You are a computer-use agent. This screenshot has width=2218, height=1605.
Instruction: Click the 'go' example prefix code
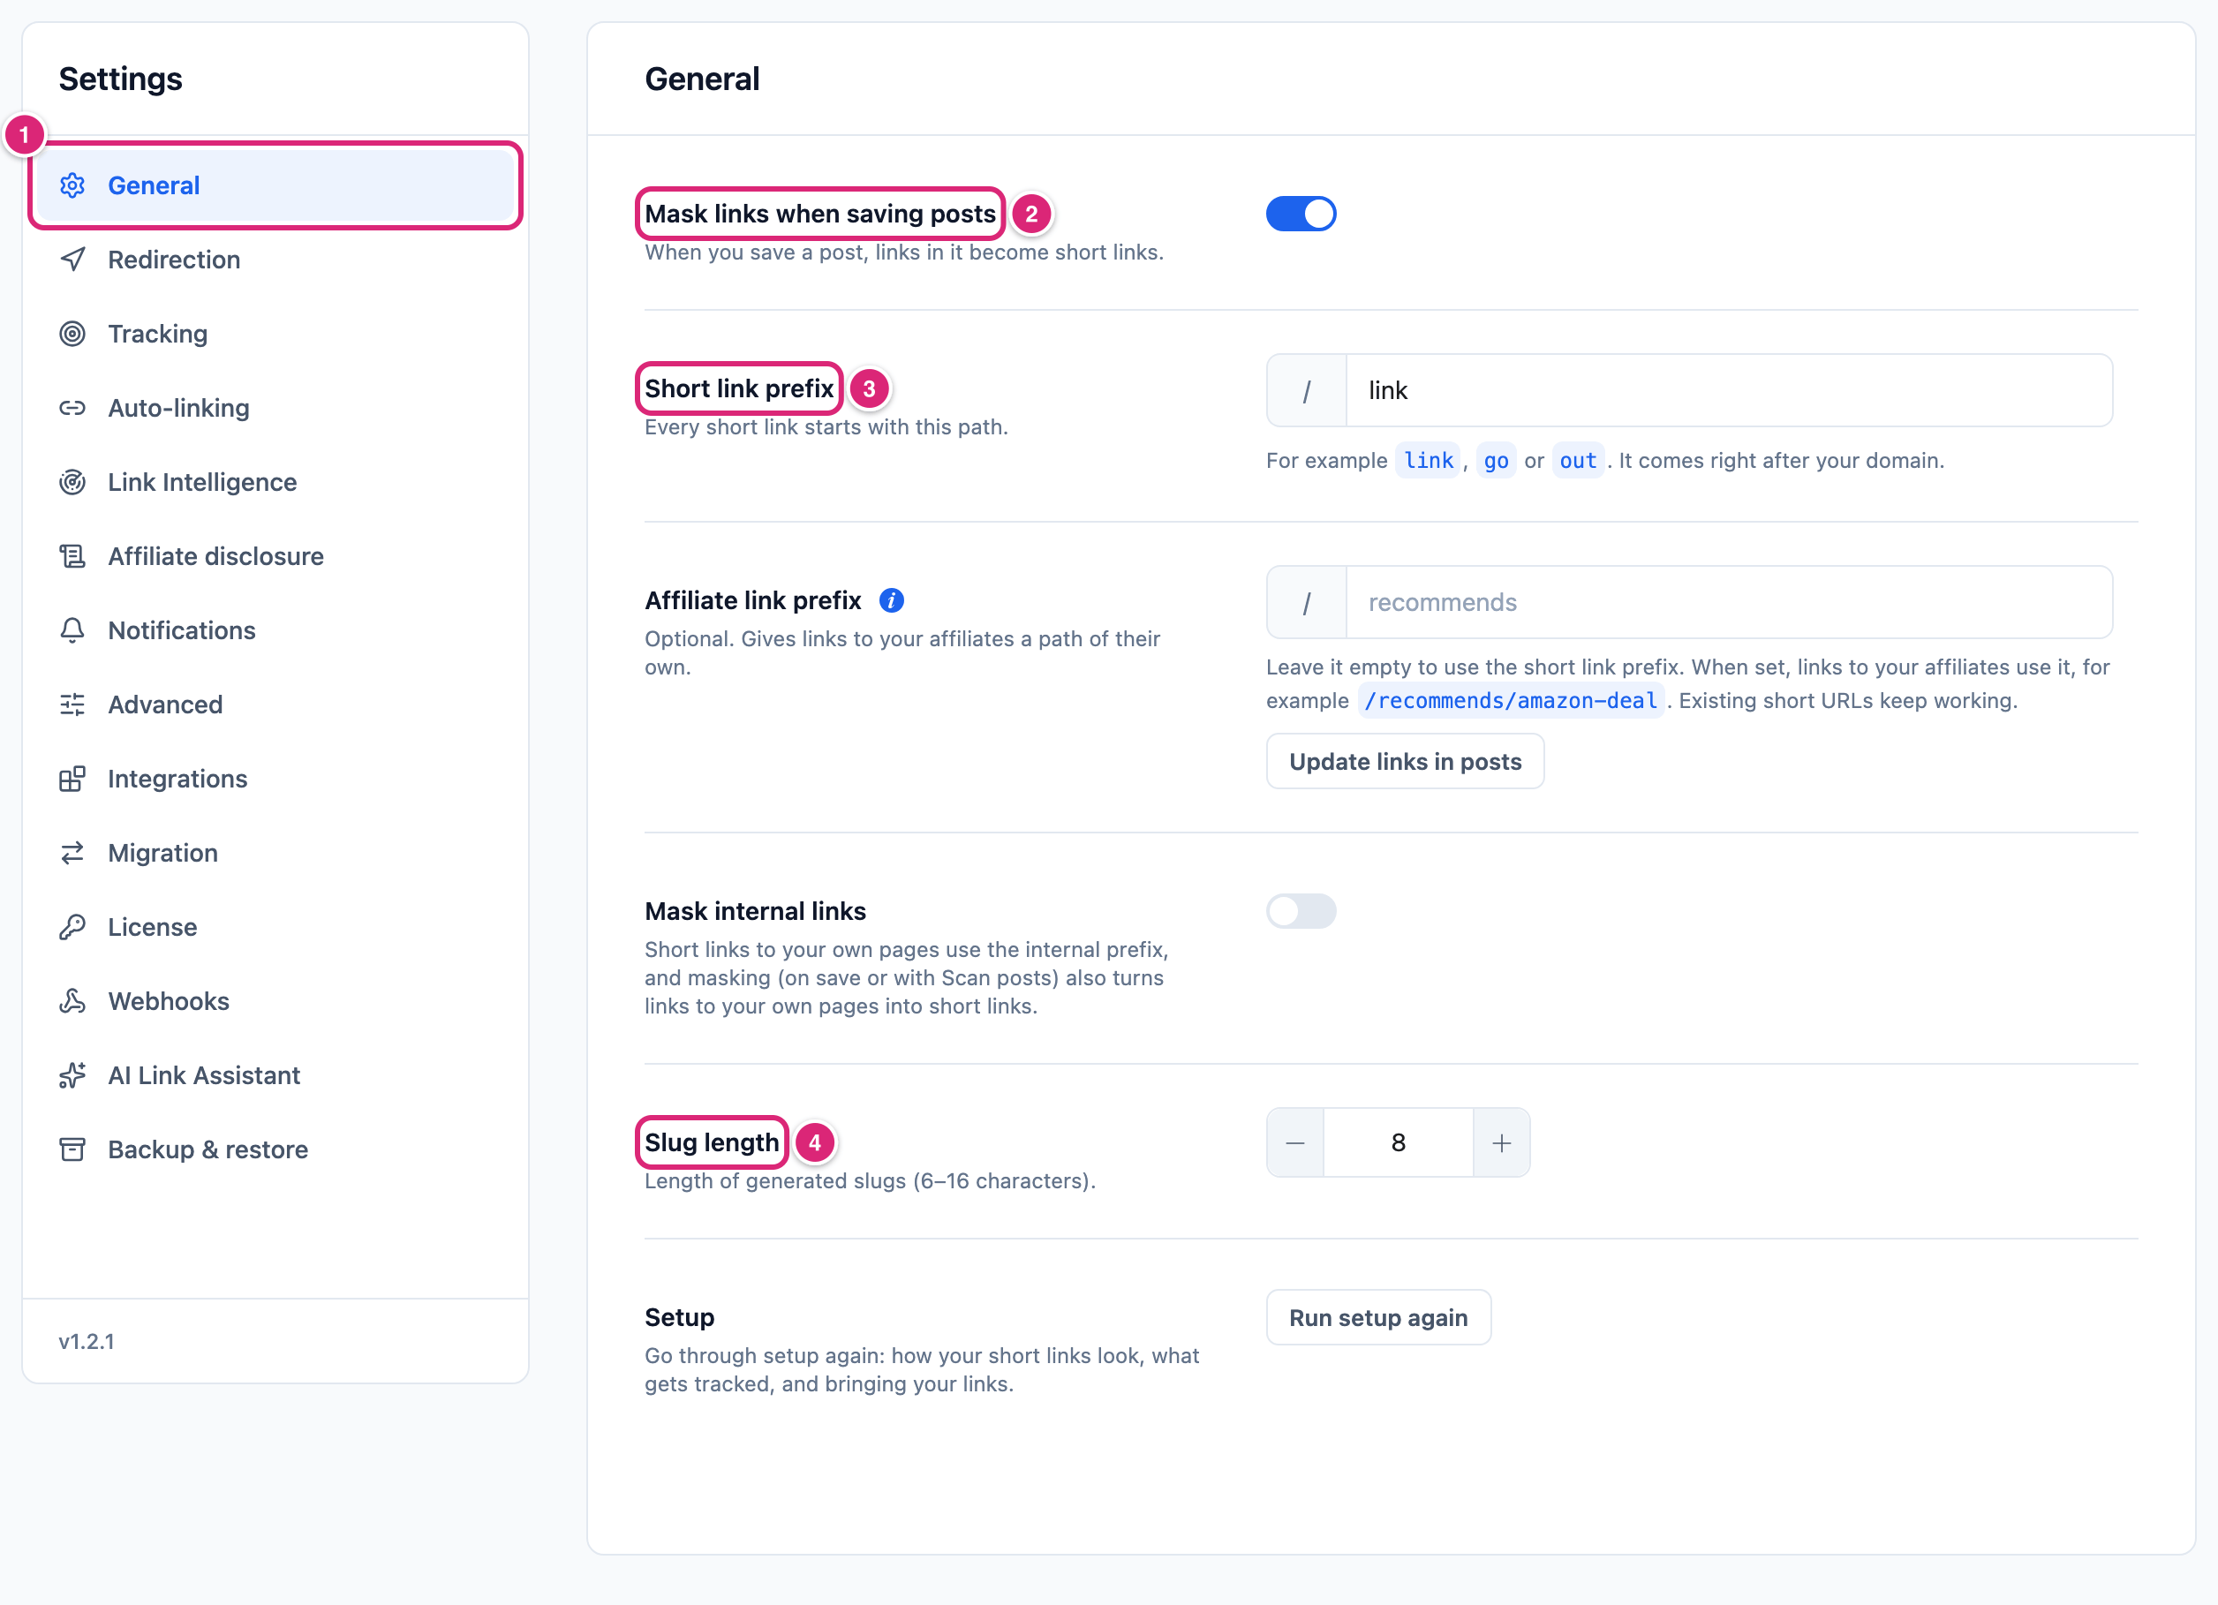point(1495,461)
